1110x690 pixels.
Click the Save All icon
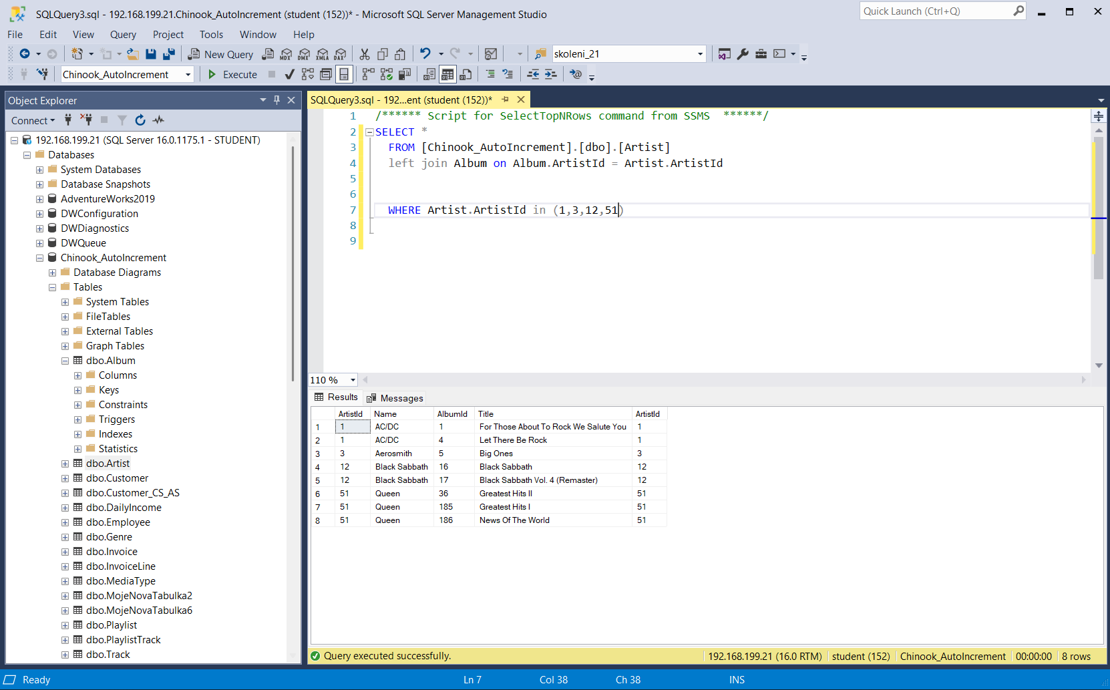169,54
